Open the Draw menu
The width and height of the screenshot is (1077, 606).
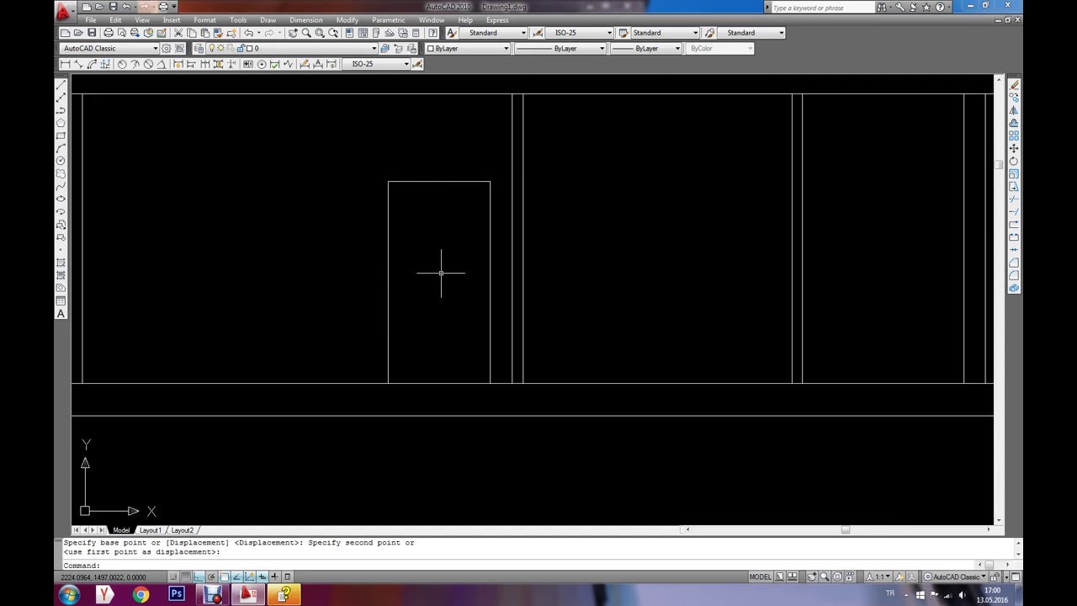pyautogui.click(x=268, y=20)
